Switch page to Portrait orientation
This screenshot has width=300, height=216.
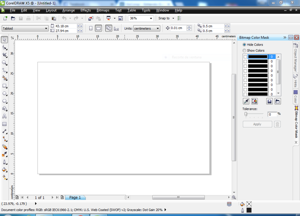tap(91, 28)
